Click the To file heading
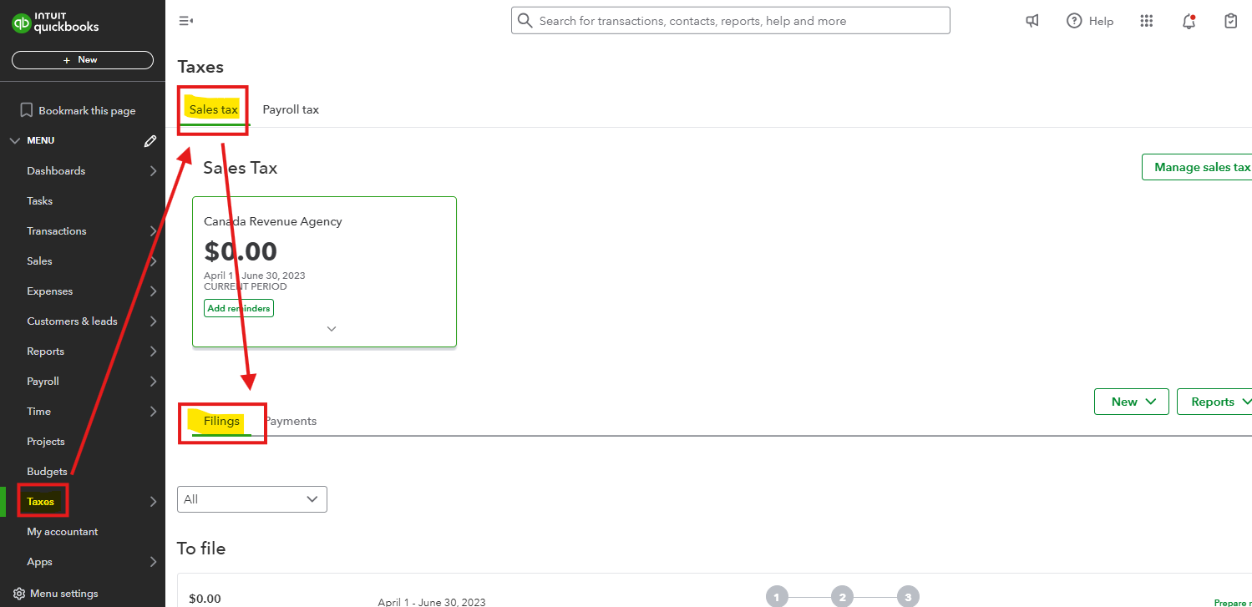 201,549
